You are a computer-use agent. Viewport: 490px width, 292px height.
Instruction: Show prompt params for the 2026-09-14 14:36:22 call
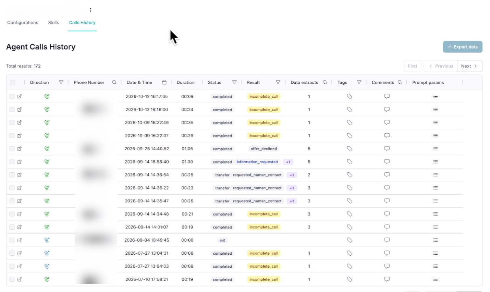pos(435,188)
